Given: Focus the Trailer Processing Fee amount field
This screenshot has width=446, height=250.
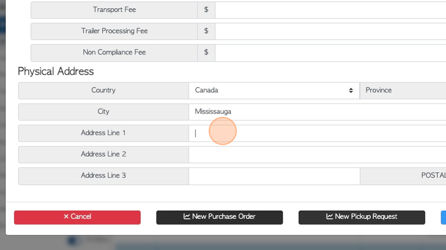Looking at the screenshot, I should tap(330, 31).
